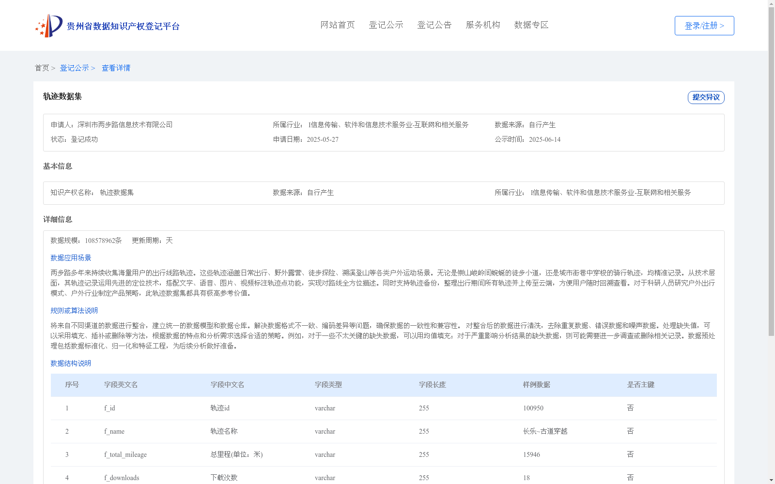This screenshot has width=775, height=484.
Task: Click the 下载次数 cell
Action: (224, 478)
